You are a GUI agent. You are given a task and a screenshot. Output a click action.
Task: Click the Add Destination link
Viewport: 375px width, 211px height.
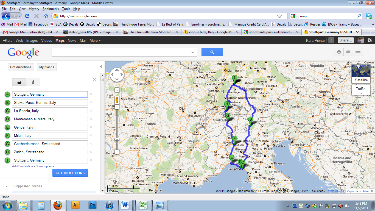tap(23, 166)
